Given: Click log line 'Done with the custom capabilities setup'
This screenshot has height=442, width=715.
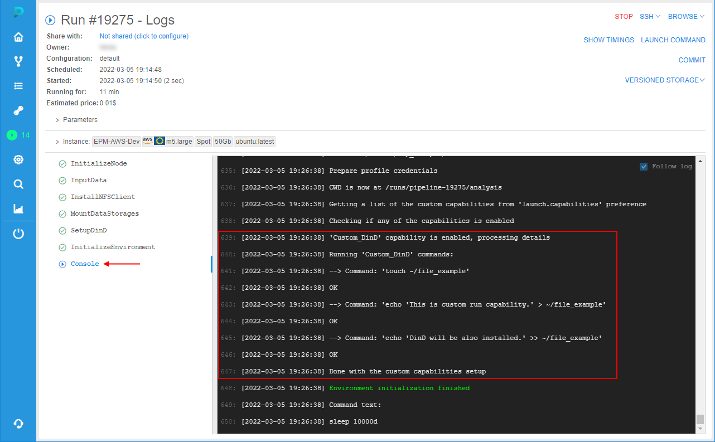Looking at the screenshot, I should pos(407,371).
